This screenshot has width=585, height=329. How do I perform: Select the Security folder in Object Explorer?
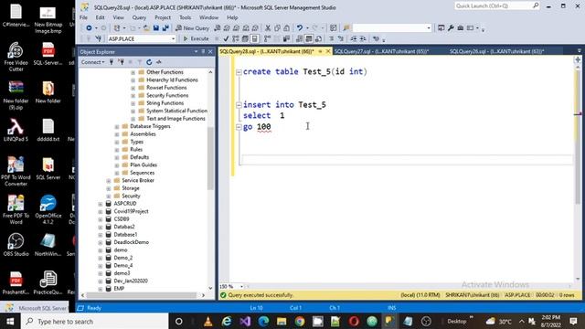click(x=131, y=196)
